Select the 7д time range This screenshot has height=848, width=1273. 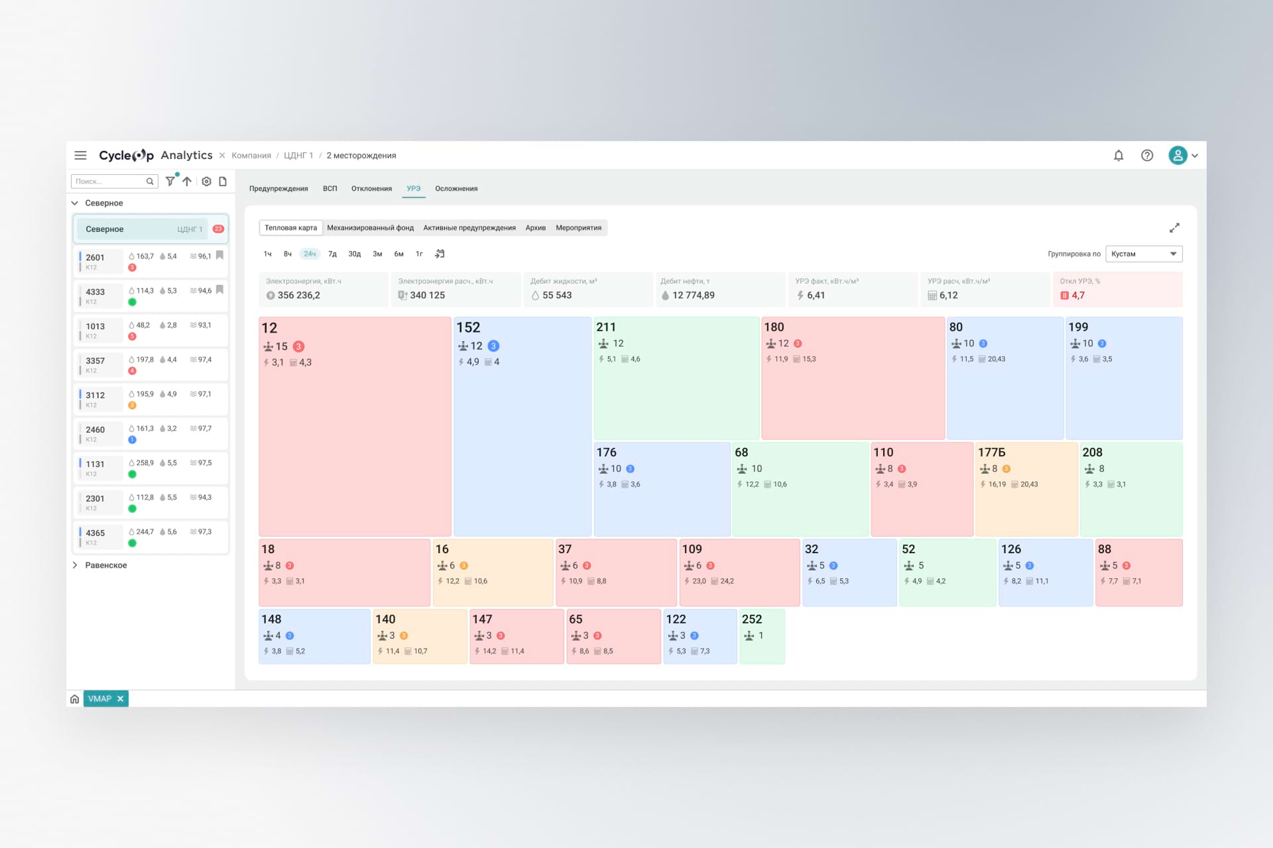tap(332, 254)
